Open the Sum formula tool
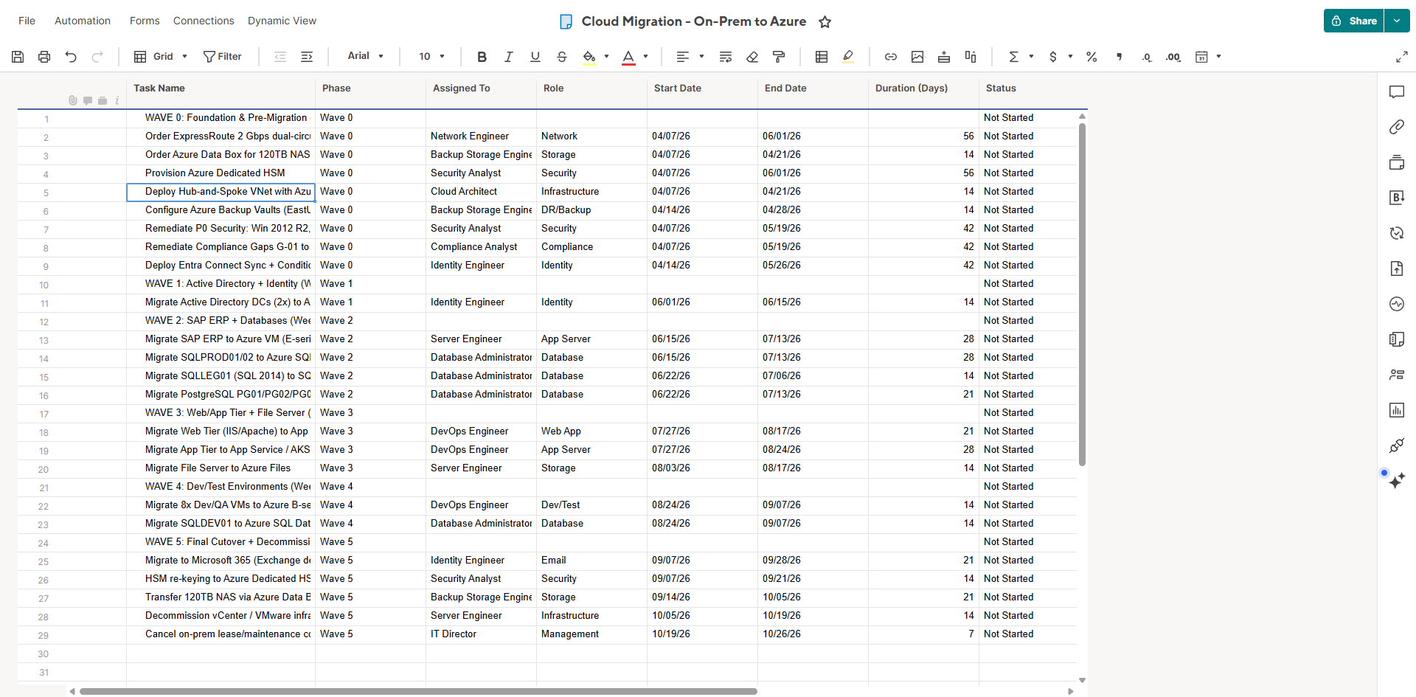 (x=1016, y=56)
